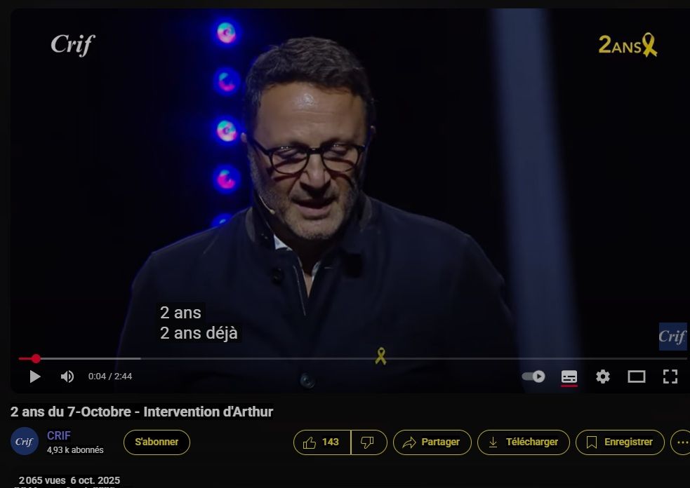The width and height of the screenshot is (690, 488).
Task: Click the red progress bar scrubber
Action: click(36, 359)
